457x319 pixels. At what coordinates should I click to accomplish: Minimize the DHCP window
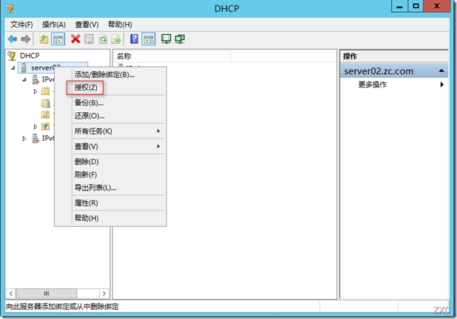pos(400,6)
